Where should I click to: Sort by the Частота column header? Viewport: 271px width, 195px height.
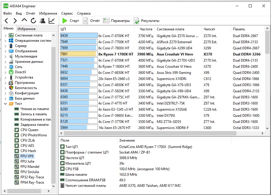pos(144,29)
